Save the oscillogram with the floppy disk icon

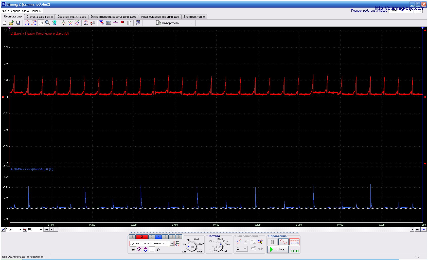point(18,23)
